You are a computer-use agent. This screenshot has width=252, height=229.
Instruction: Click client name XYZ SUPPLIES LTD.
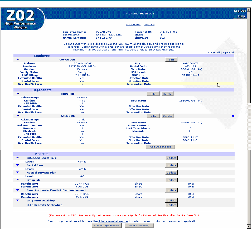pos(109,35)
